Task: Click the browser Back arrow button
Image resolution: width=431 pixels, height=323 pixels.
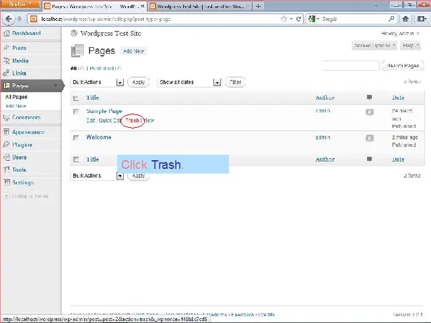Action: pyautogui.click(x=9, y=19)
